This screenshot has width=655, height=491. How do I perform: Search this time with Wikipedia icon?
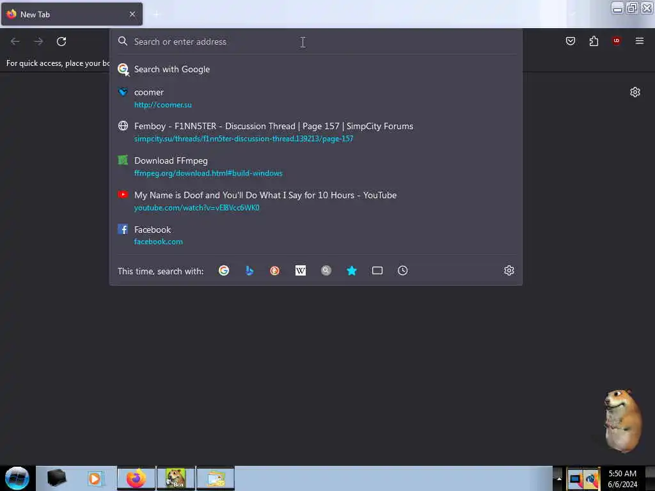point(301,270)
